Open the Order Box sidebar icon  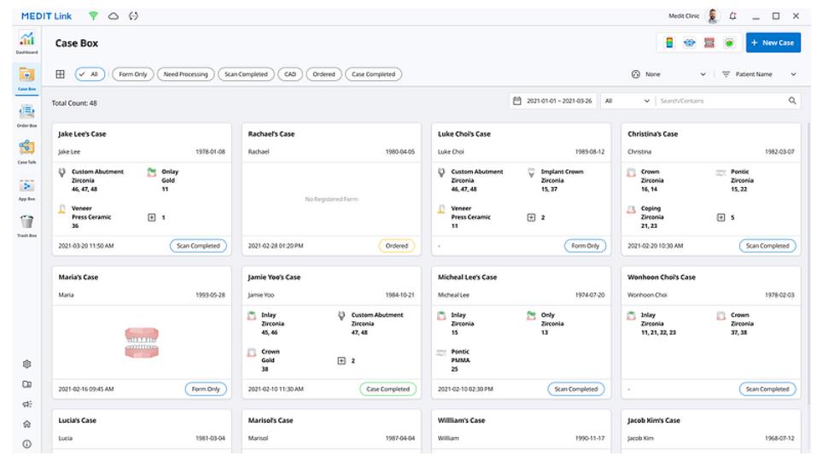[x=26, y=114]
